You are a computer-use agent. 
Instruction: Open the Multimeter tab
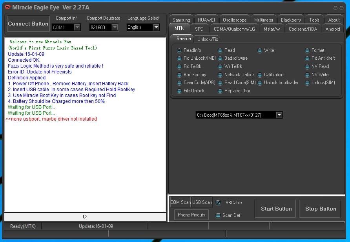click(x=264, y=20)
